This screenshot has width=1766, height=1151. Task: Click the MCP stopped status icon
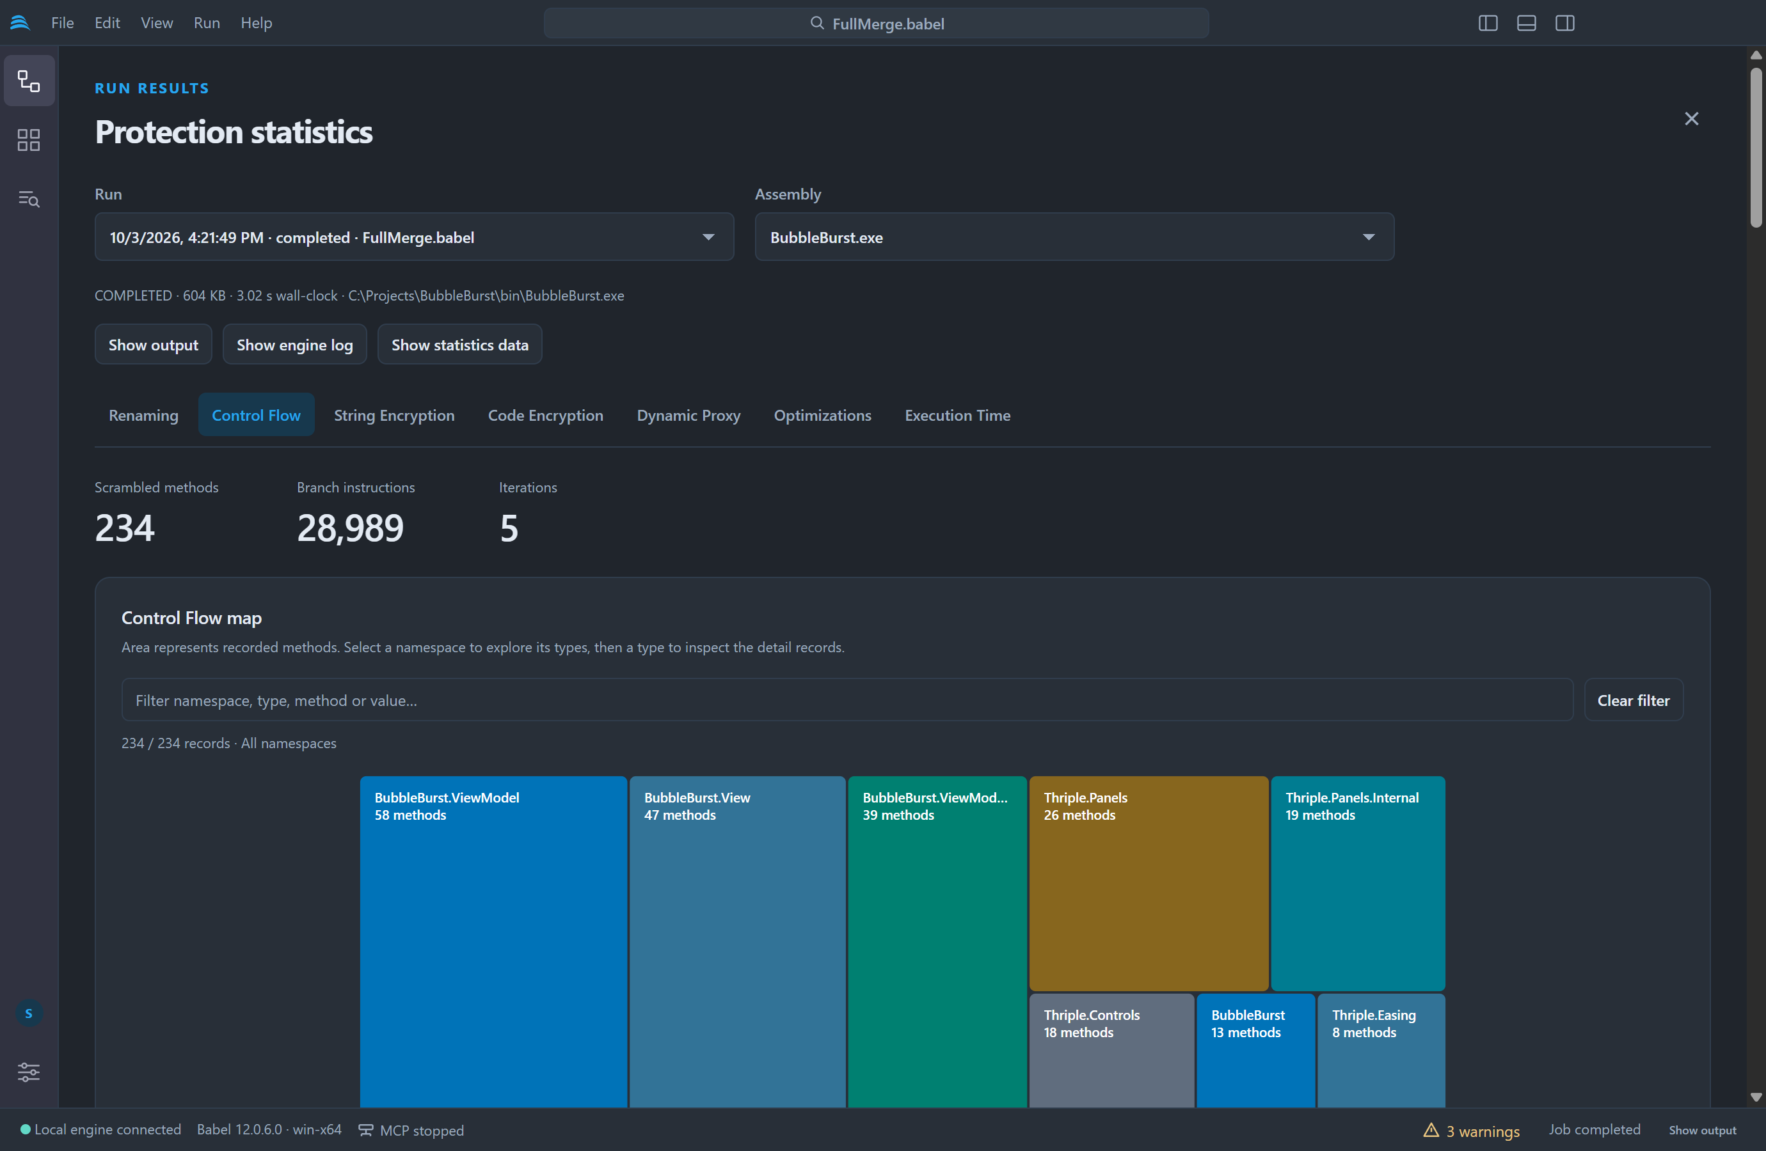pyautogui.click(x=366, y=1129)
